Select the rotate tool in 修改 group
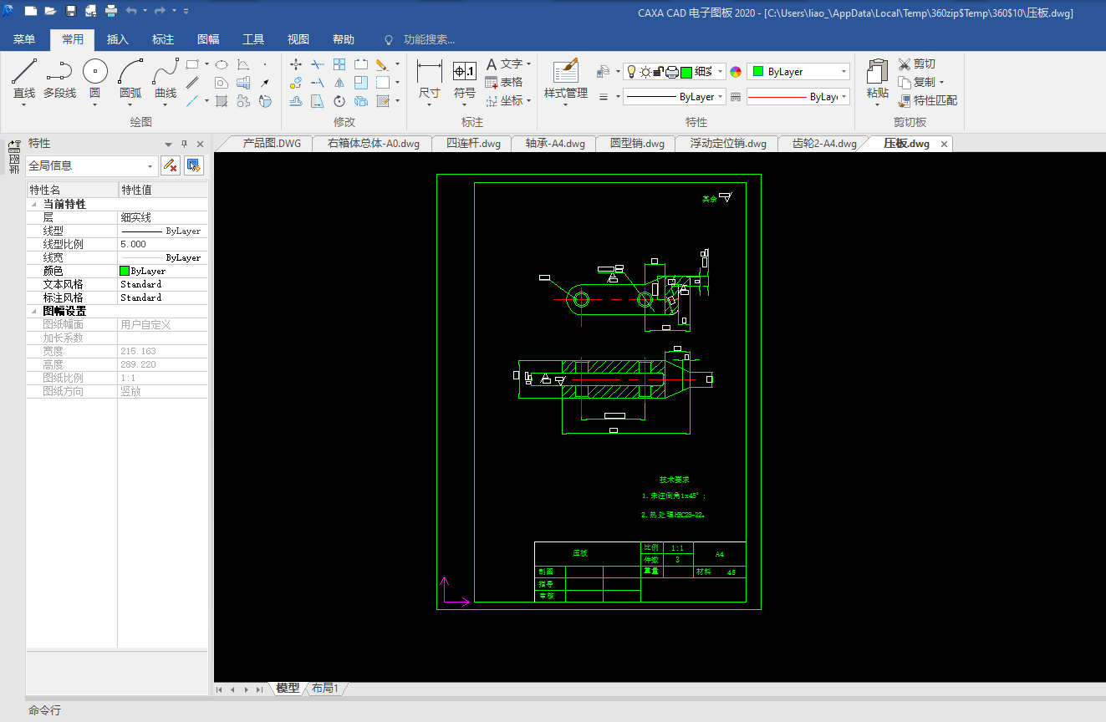The height and width of the screenshot is (722, 1106). [x=339, y=101]
